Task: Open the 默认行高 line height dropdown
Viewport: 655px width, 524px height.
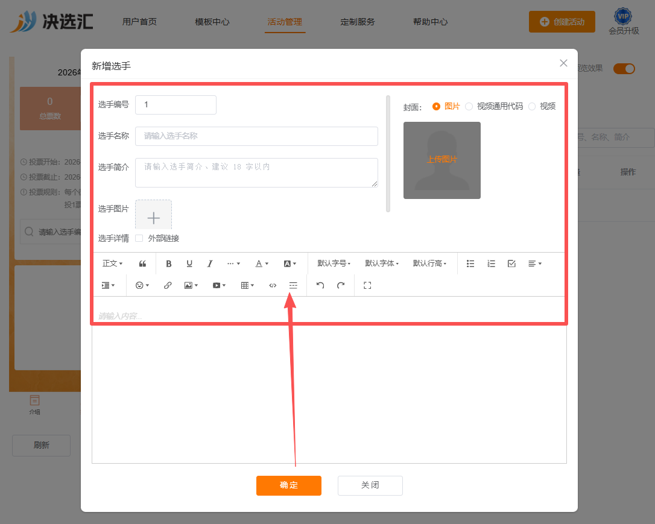Action: (430, 264)
